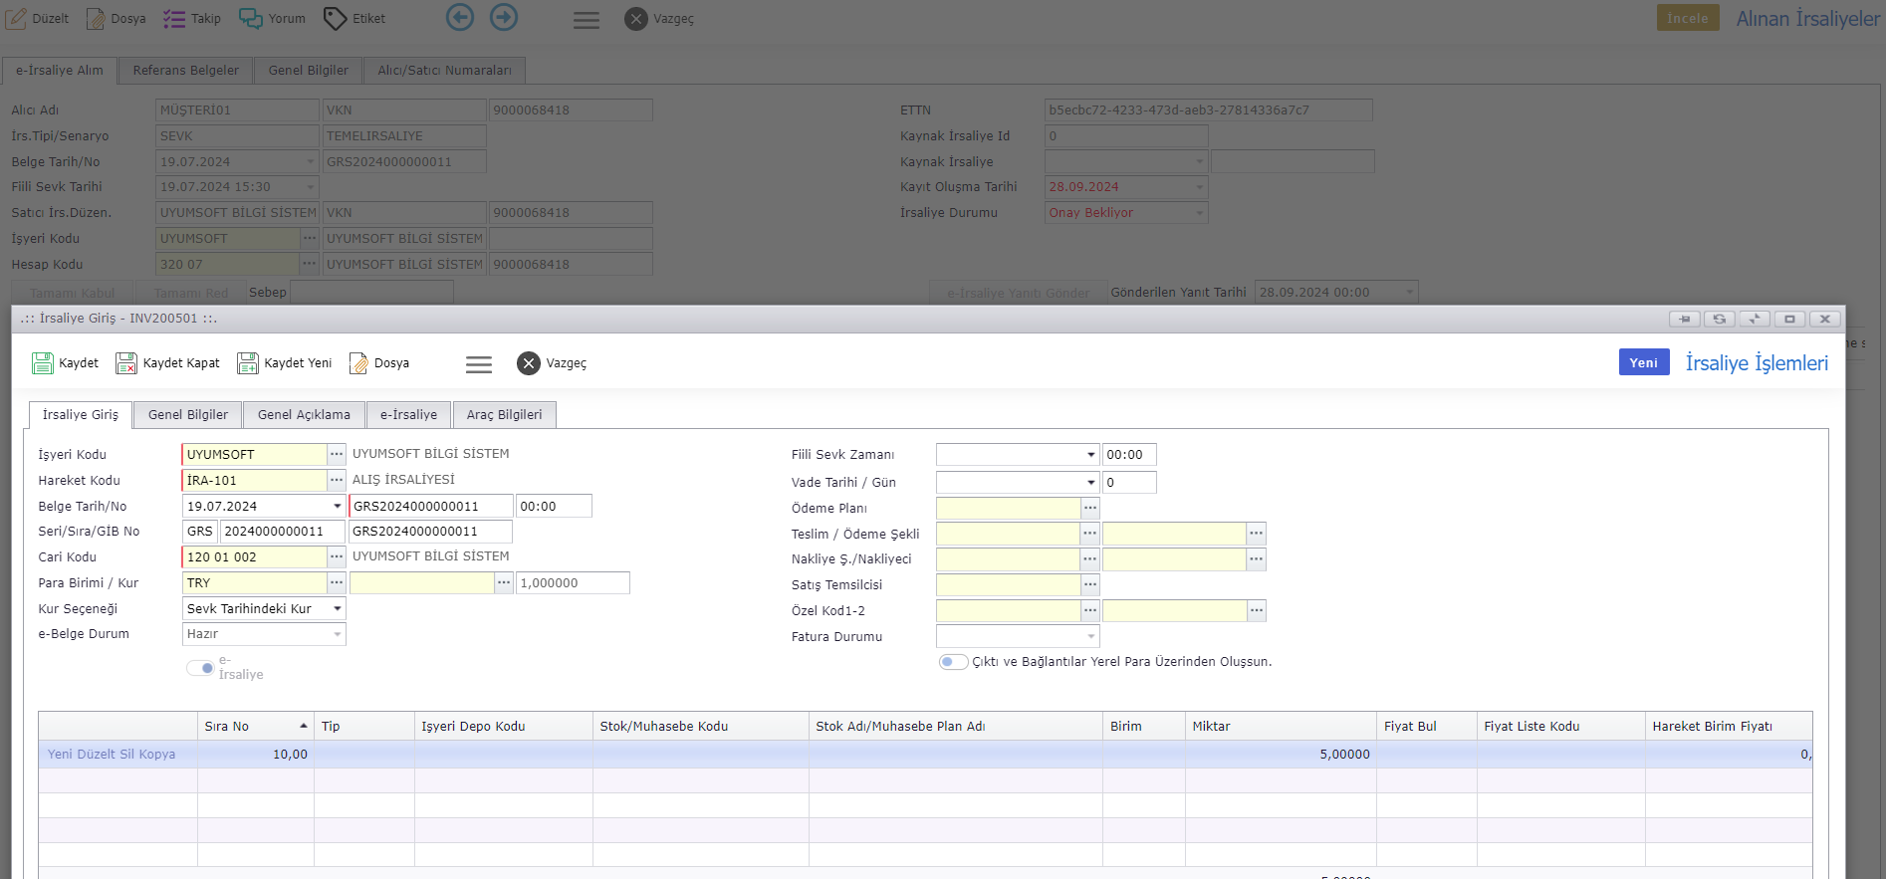Click the Yeni button
This screenshot has width=1886, height=879.
1644,362
